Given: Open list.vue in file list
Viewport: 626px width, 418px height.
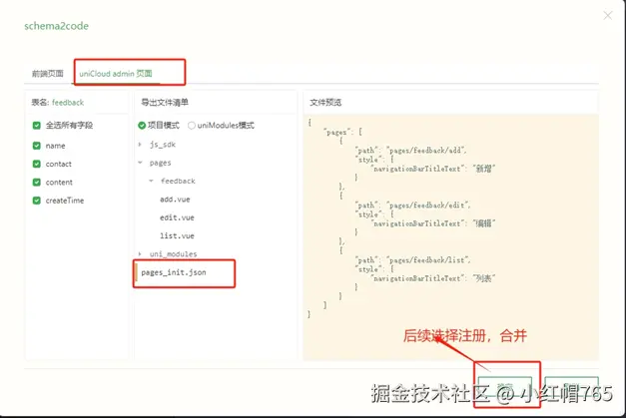Looking at the screenshot, I should pos(177,236).
